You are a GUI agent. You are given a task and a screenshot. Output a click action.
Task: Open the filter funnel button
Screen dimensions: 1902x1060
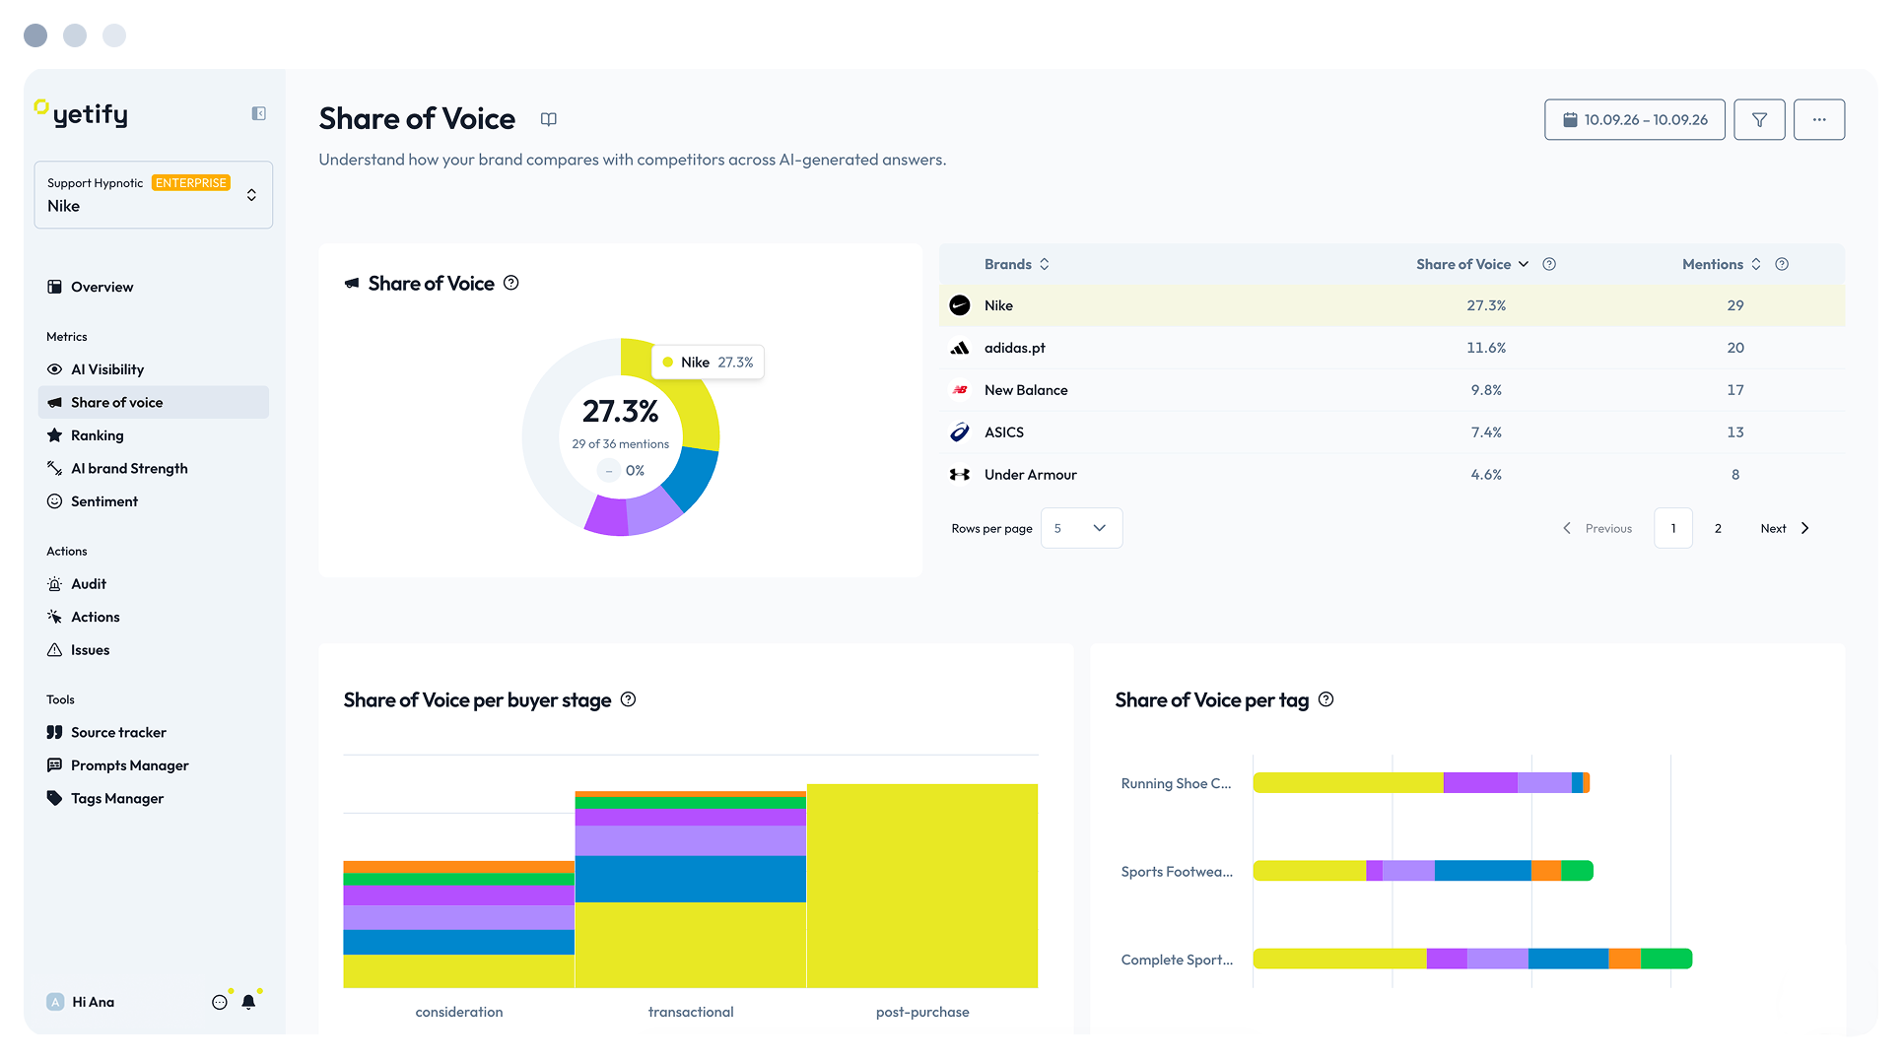click(x=1759, y=119)
